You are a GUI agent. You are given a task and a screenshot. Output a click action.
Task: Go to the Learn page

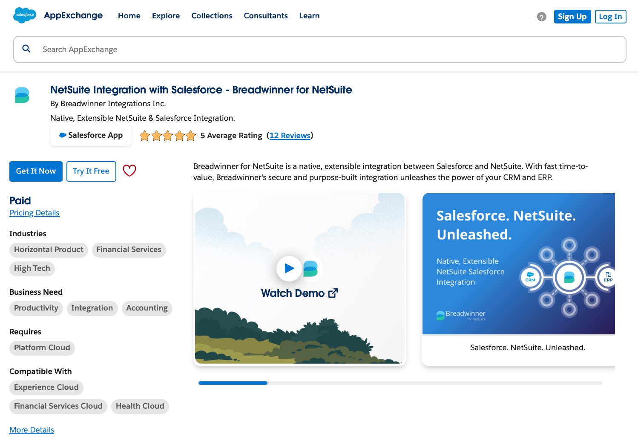tap(309, 16)
